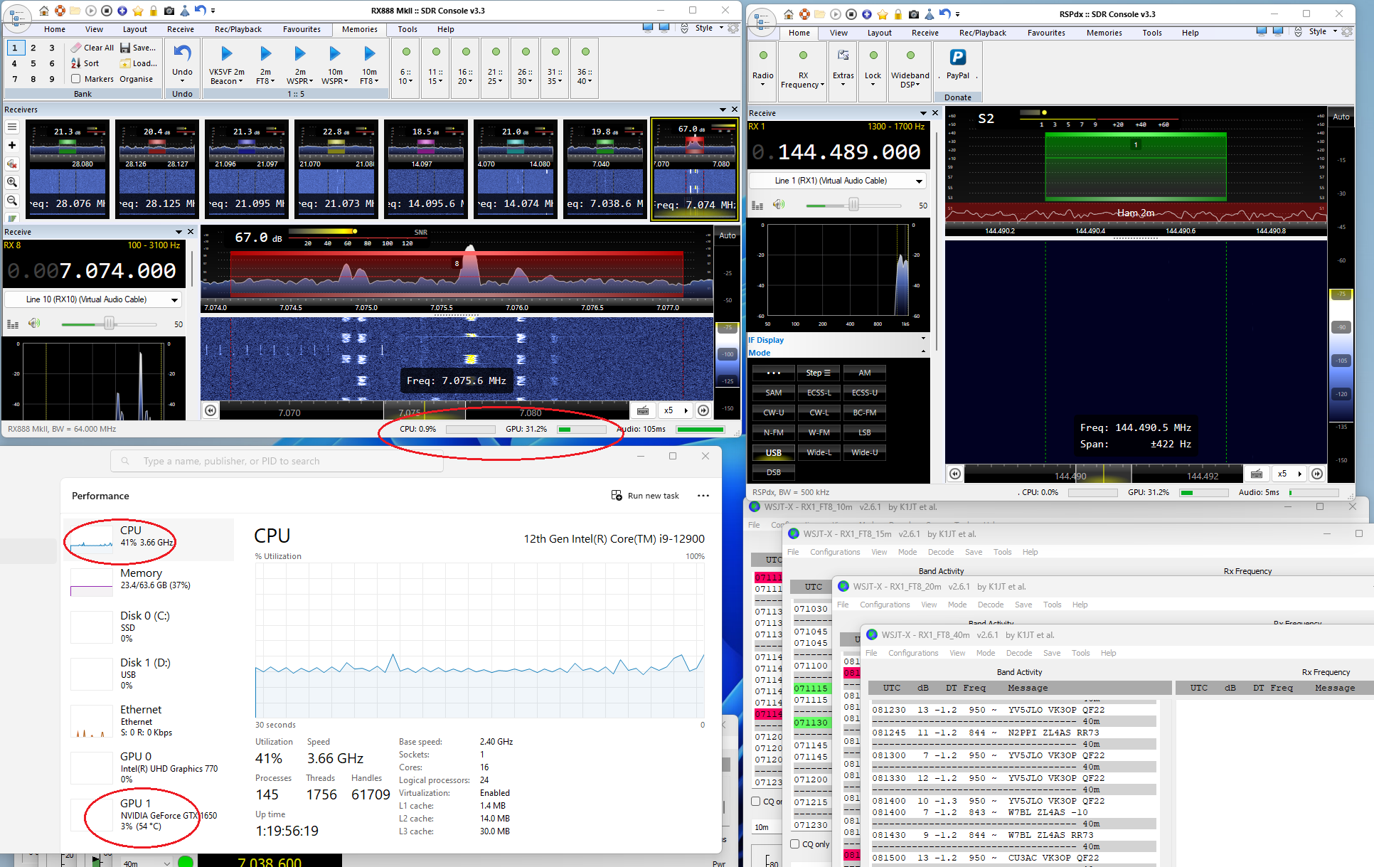Open Line 1 (RX1) audio device dropdown

(x=919, y=181)
